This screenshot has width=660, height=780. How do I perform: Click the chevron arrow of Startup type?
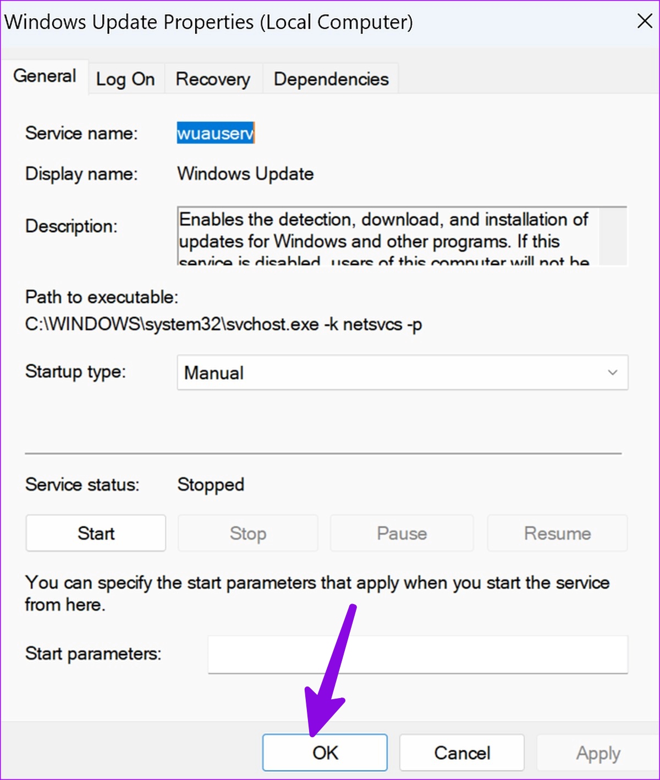pos(612,373)
